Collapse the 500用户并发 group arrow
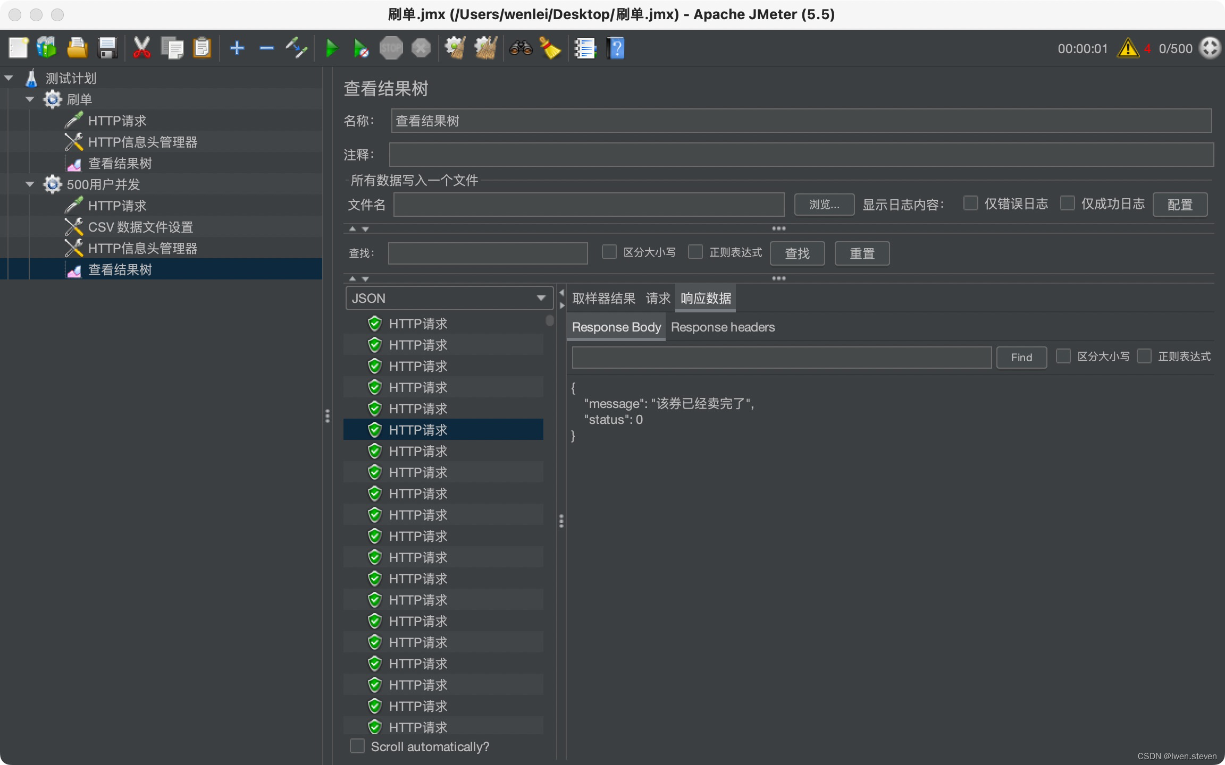Image resolution: width=1225 pixels, height=765 pixels. click(30, 184)
